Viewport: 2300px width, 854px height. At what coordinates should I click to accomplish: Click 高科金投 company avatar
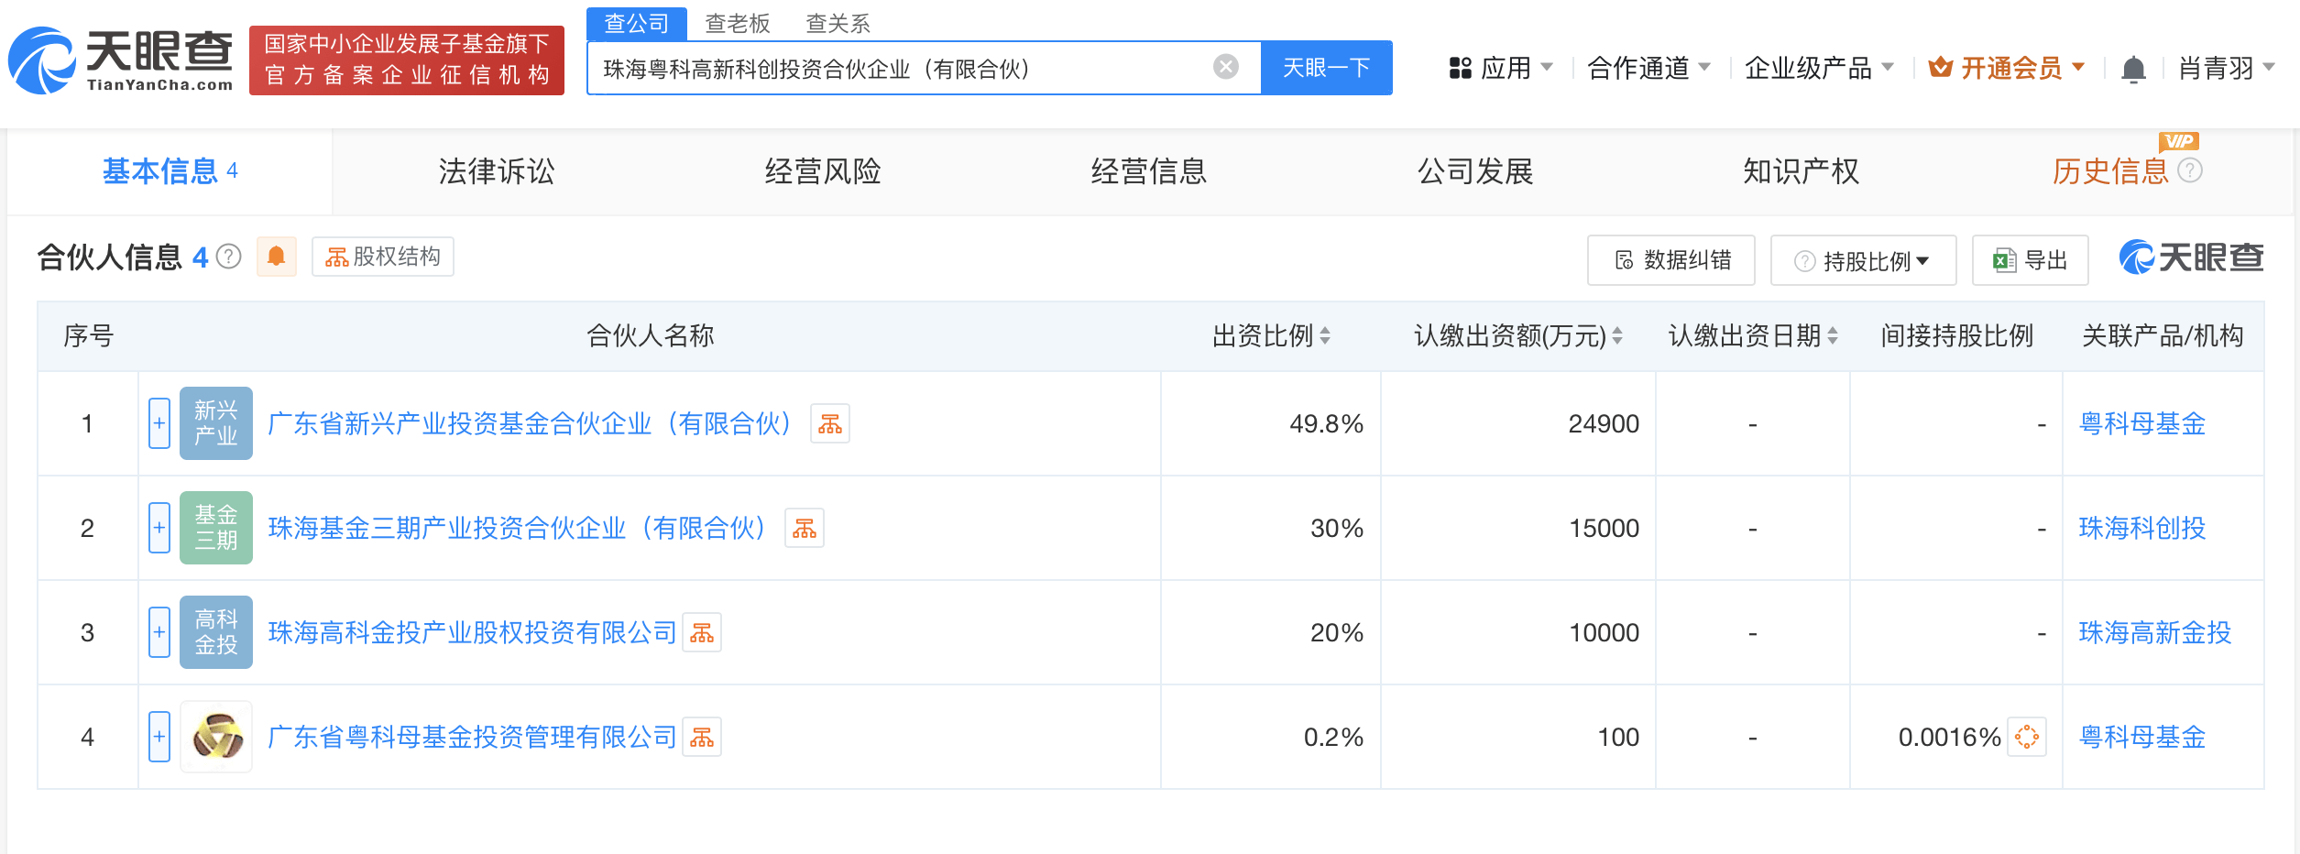pos(216,632)
